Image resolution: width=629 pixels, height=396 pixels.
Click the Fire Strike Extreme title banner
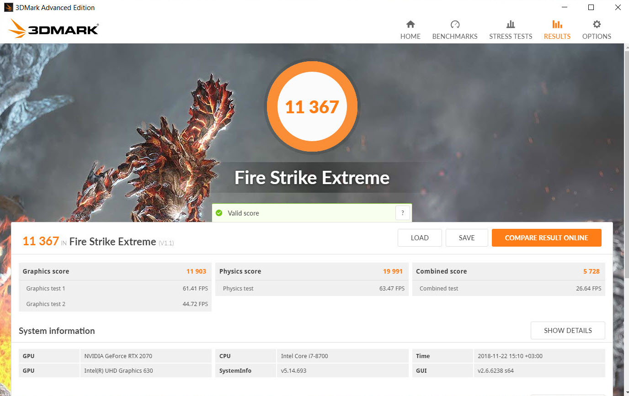pyautogui.click(x=312, y=177)
